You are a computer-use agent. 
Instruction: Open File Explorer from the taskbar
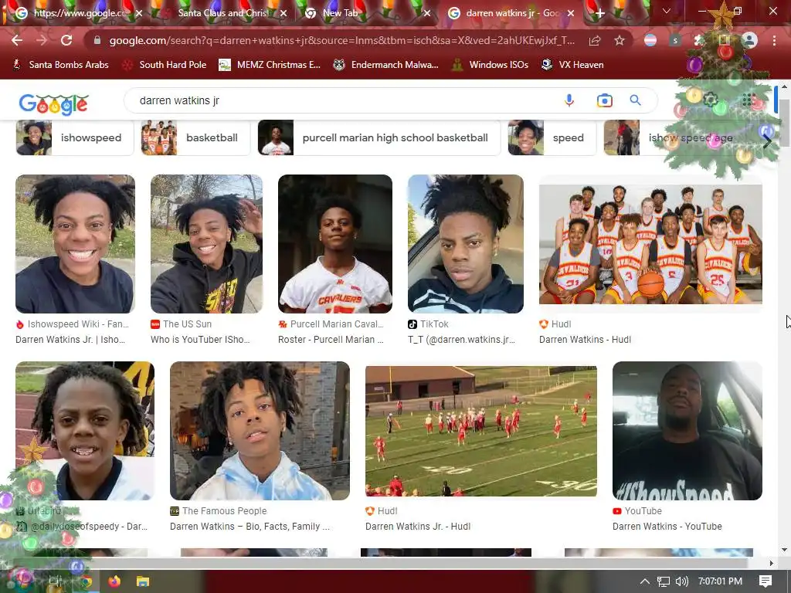point(143,581)
